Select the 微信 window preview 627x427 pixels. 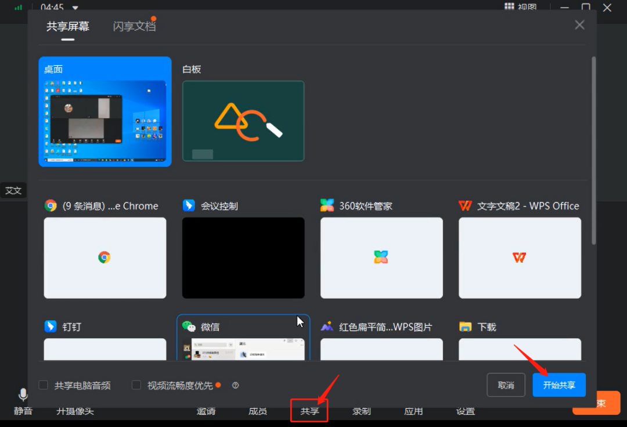(243, 349)
